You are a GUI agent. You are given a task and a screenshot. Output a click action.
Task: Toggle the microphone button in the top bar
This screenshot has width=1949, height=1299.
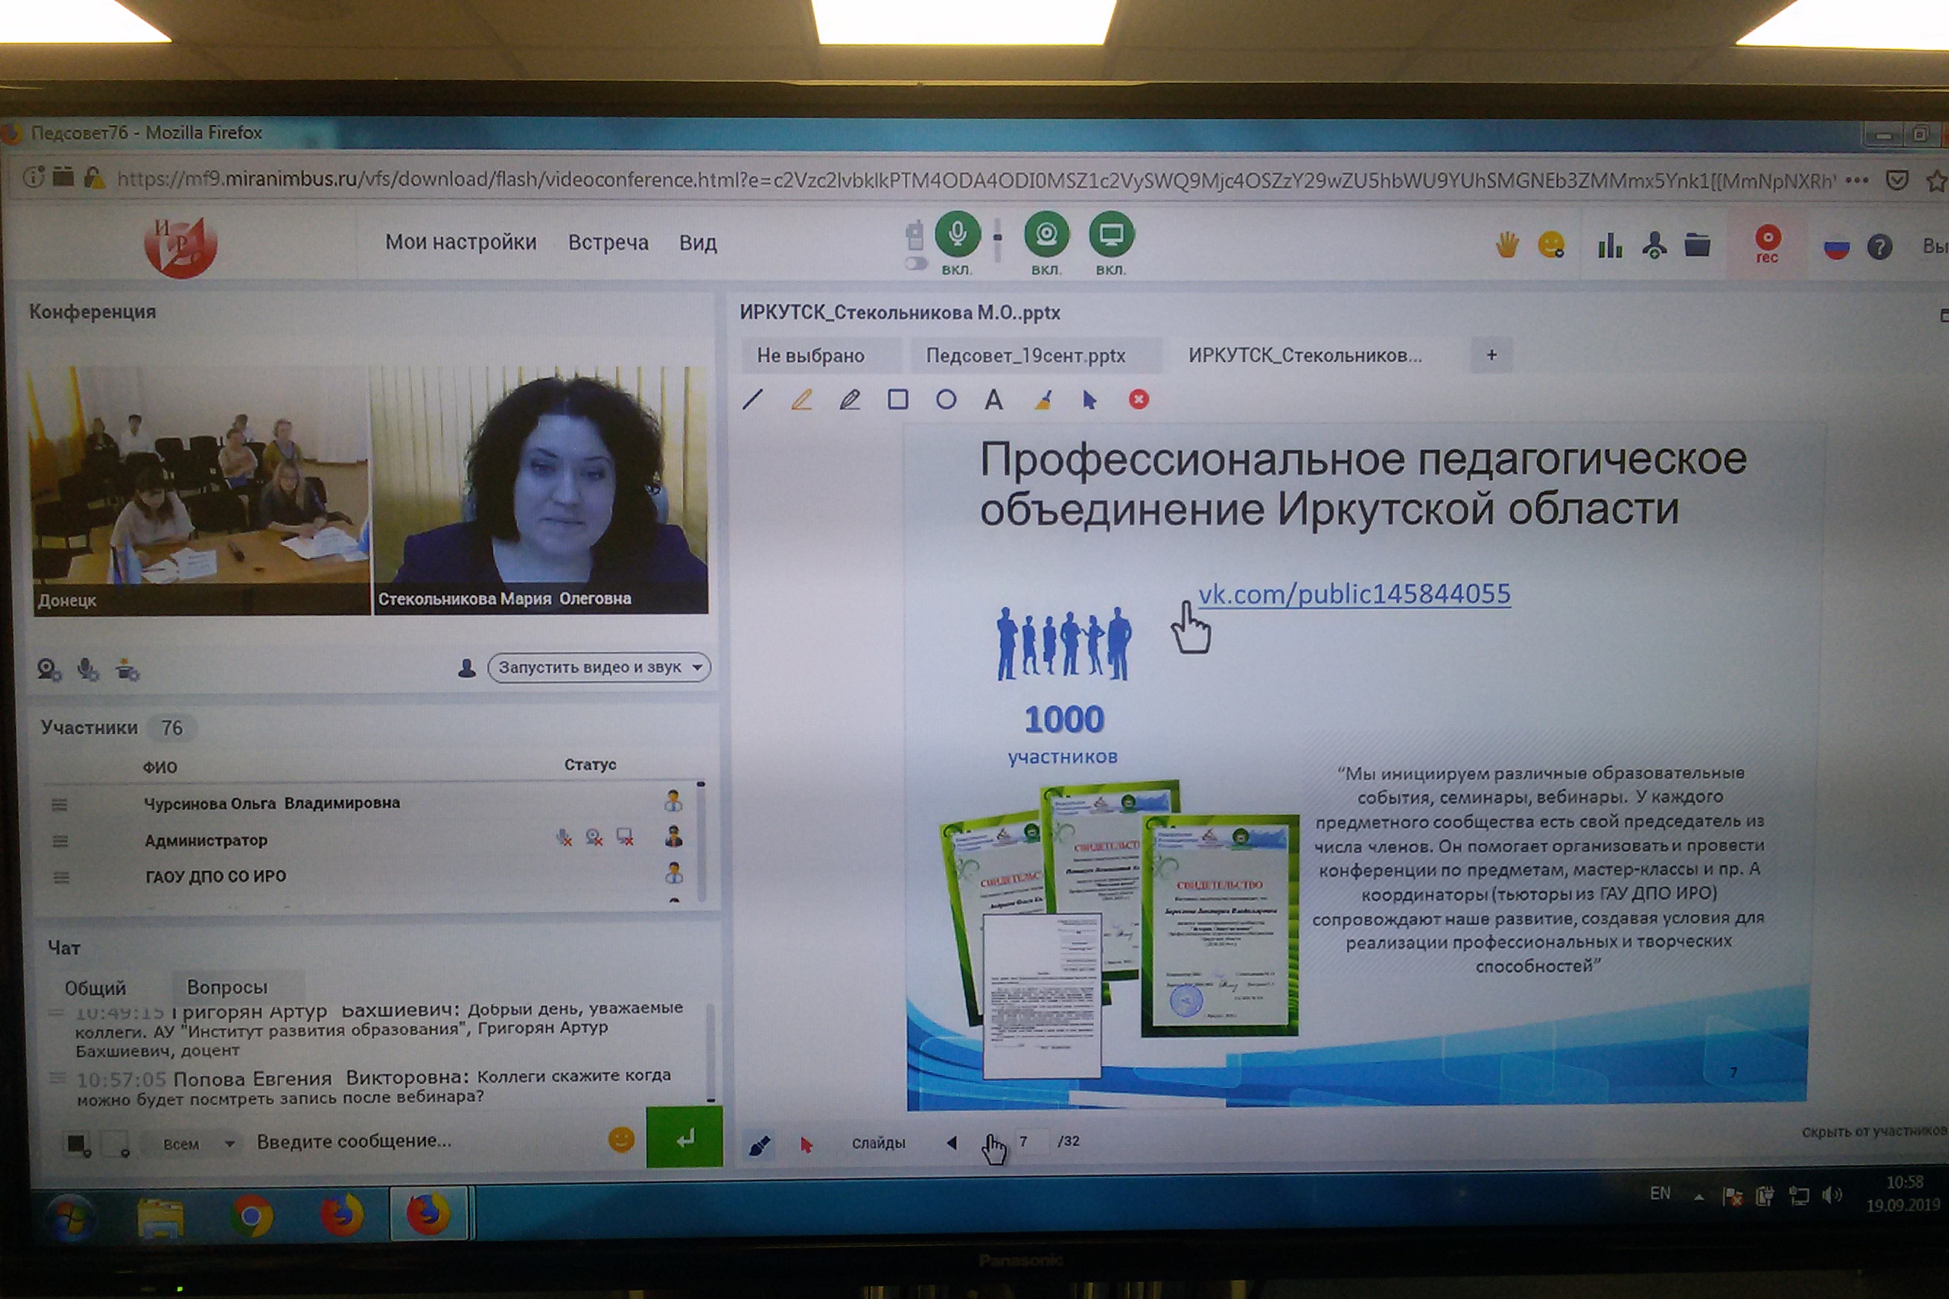coord(957,235)
